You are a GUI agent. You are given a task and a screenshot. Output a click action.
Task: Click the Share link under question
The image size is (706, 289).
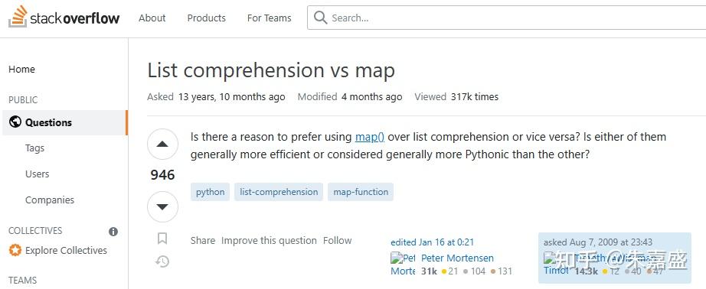[x=203, y=241]
